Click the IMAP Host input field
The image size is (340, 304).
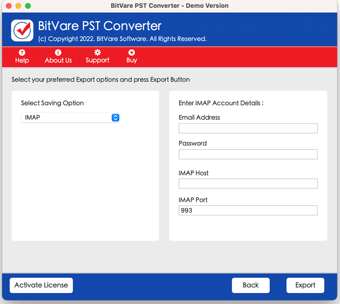tap(248, 184)
